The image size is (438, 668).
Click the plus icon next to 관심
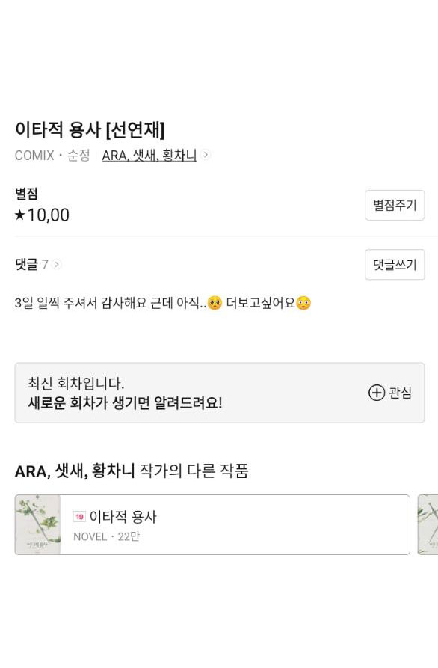point(377,393)
